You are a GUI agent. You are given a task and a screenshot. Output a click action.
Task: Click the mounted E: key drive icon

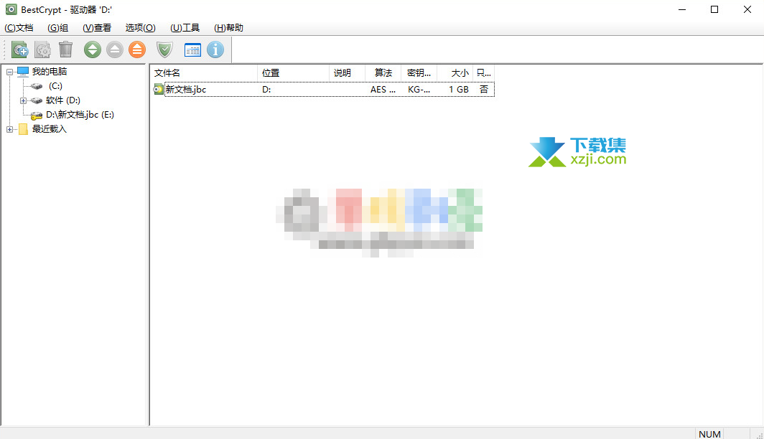[37, 115]
